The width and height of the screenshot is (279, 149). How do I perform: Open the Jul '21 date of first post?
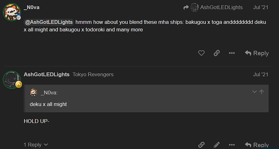(260, 7)
